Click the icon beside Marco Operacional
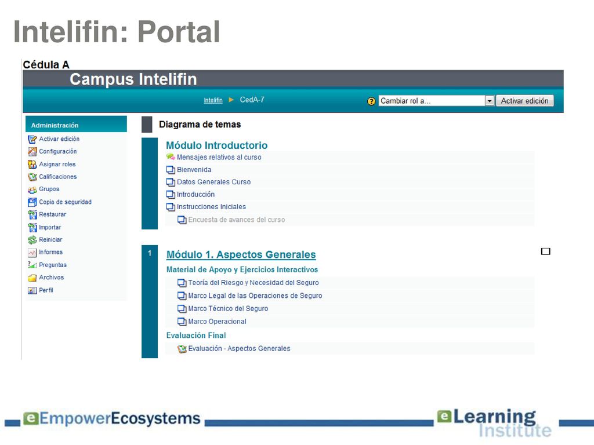Image resolution: width=594 pixels, height=445 pixels. 182,322
